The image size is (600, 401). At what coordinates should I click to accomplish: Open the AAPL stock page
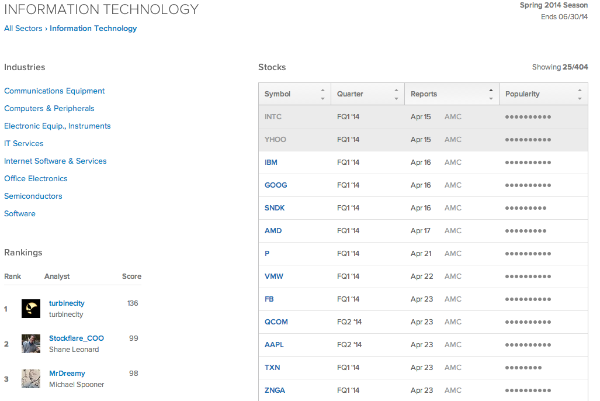(x=274, y=345)
